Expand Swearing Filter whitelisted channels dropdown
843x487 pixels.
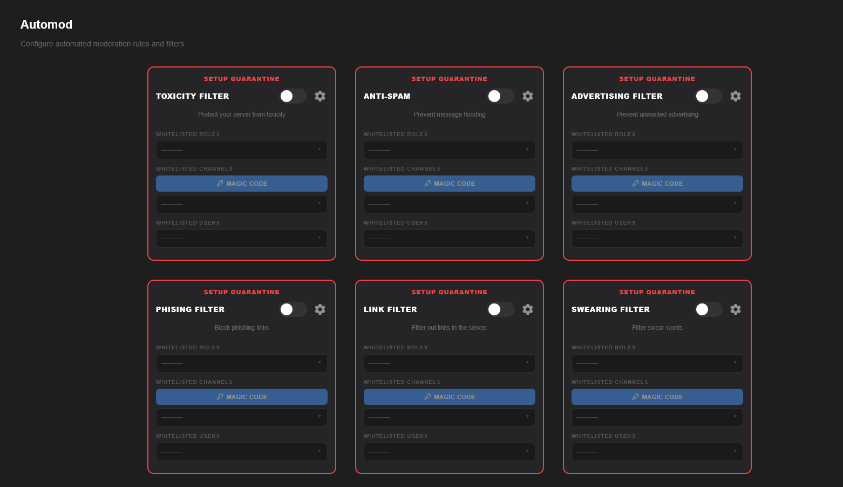pos(657,417)
